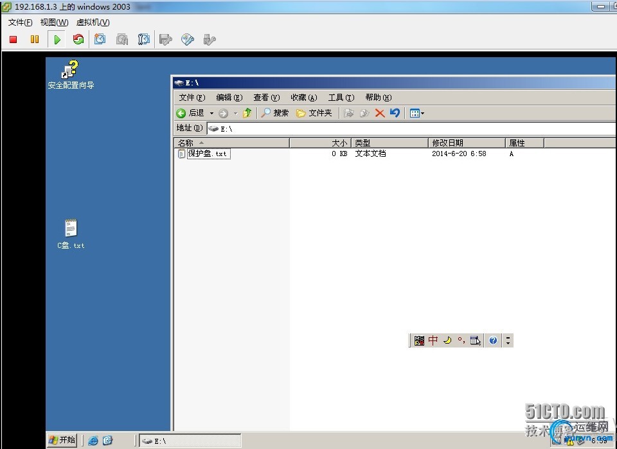This screenshot has width=617, height=449.
Task: Click the red stop (power off) VM button
Action: [13, 39]
